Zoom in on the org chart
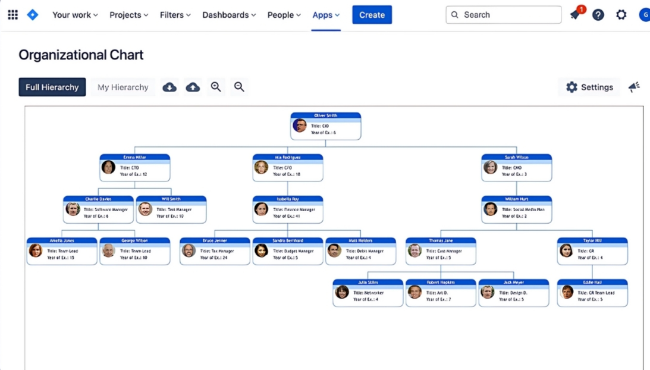Image resolution: width=650 pixels, height=370 pixels. click(216, 87)
